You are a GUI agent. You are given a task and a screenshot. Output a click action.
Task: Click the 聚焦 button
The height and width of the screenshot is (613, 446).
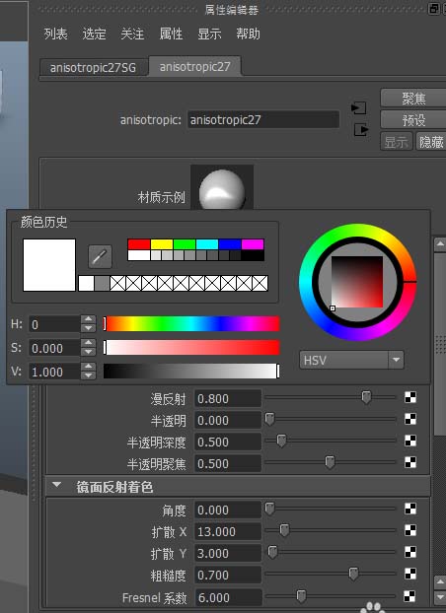tap(413, 99)
